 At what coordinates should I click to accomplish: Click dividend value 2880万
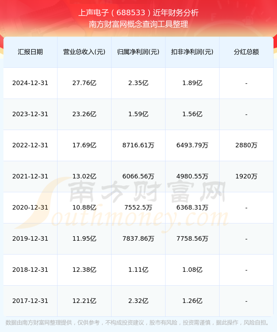tap(246, 145)
